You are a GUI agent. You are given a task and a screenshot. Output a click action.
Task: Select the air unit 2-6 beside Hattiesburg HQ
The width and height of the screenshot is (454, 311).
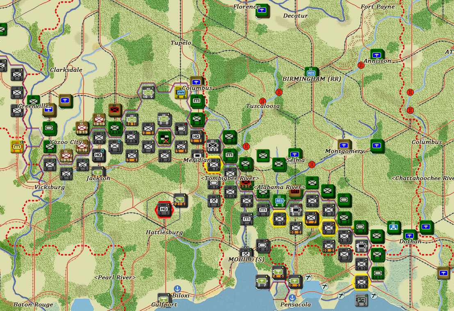point(180,201)
